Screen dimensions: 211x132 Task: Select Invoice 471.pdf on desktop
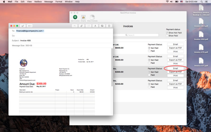[x=201, y=62]
